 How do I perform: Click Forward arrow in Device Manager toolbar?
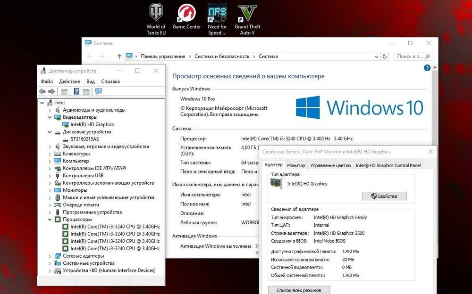pyautogui.click(x=51, y=91)
